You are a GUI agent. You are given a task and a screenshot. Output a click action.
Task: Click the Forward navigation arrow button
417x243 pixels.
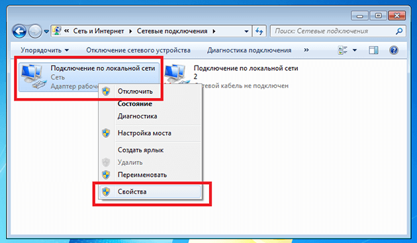pos(35,31)
